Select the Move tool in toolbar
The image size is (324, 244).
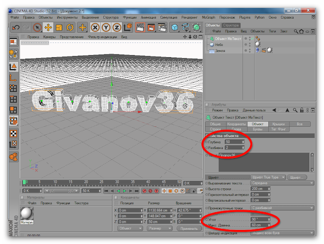click(x=48, y=27)
